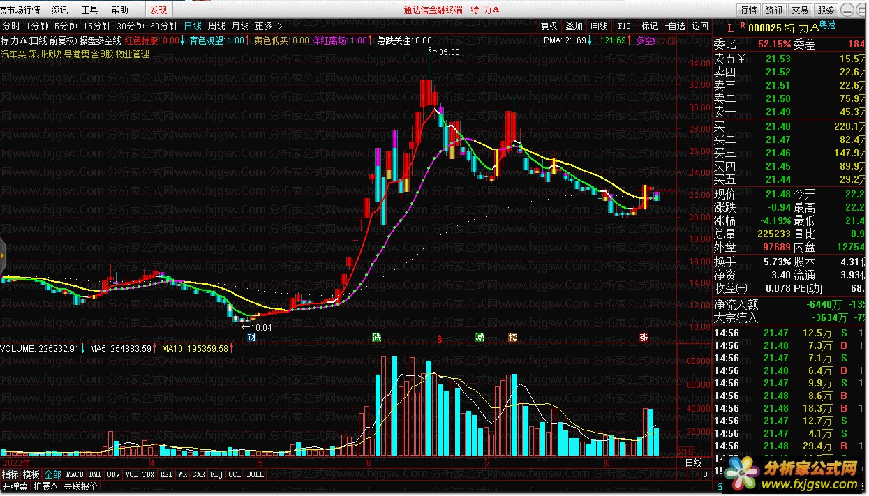The width and height of the screenshot is (869, 496).
Task: Select the 15分钟 period
Action: 97,26
